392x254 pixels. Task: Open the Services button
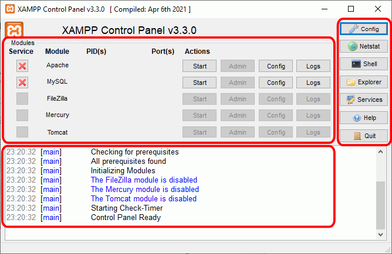point(364,99)
